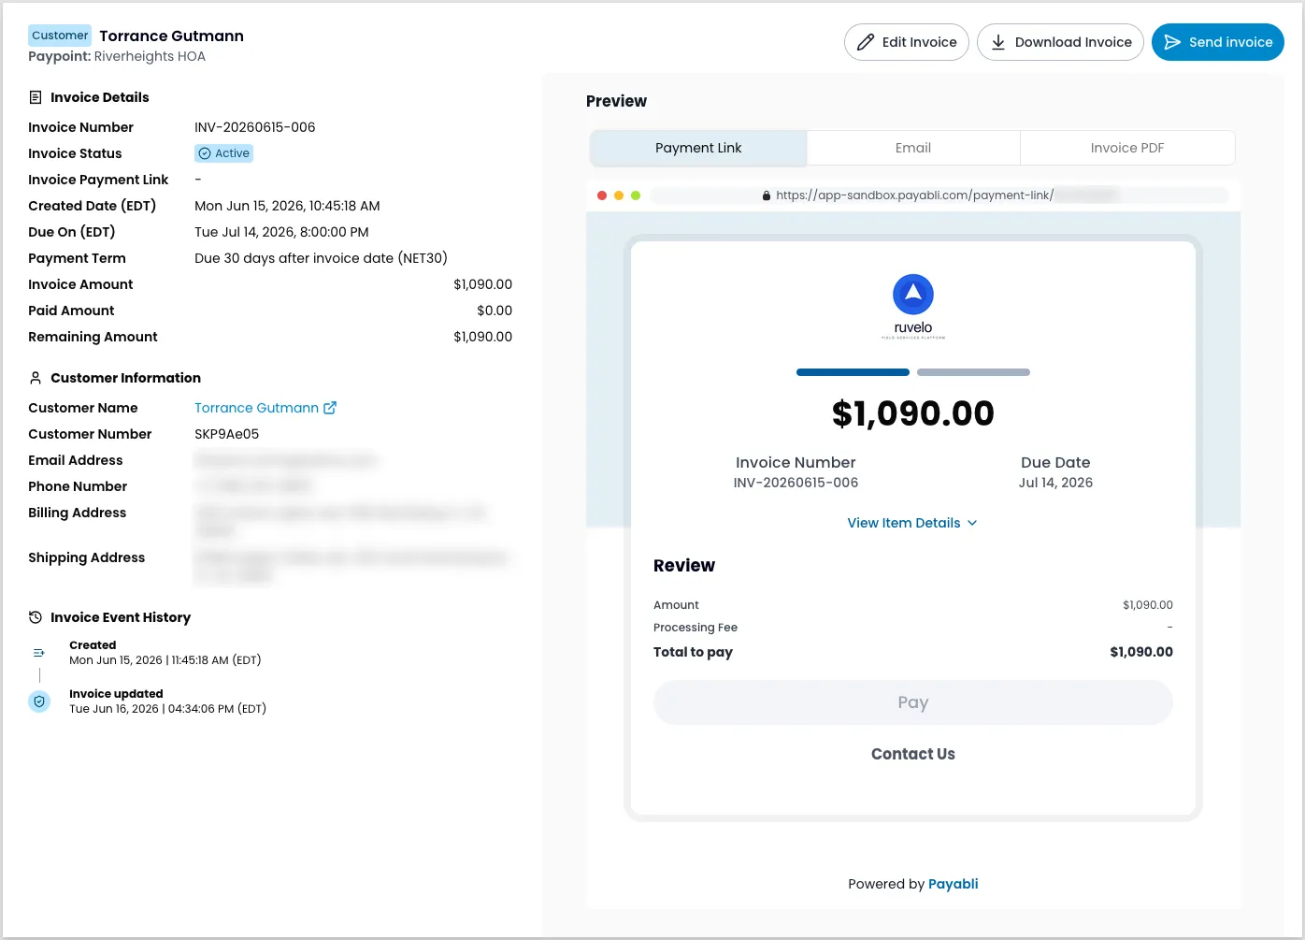Screen dimensions: 1305x940
Task: Open the Invoice PDF preview tab
Action: (x=1127, y=148)
